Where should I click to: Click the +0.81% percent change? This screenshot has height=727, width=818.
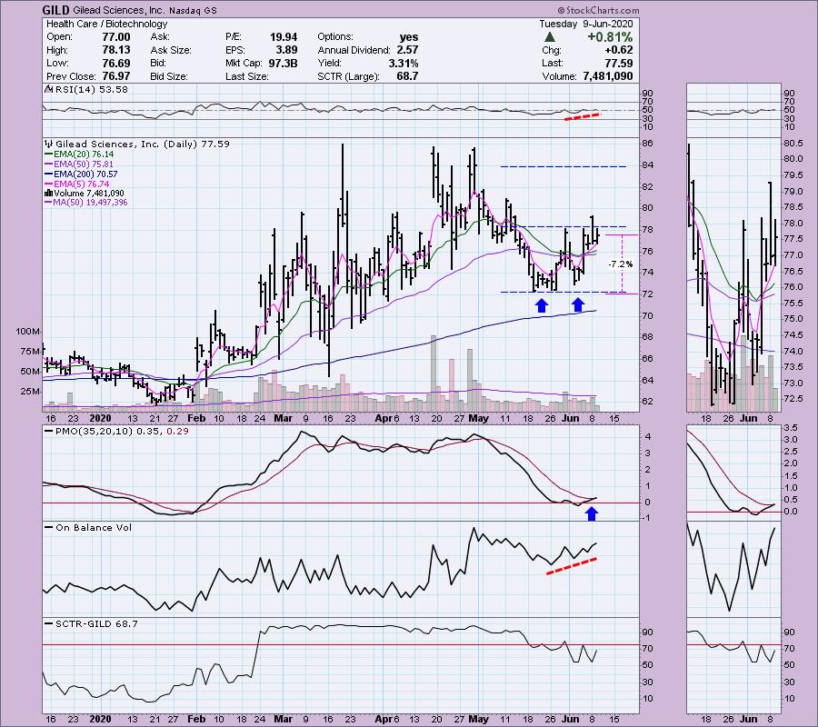click(x=609, y=37)
